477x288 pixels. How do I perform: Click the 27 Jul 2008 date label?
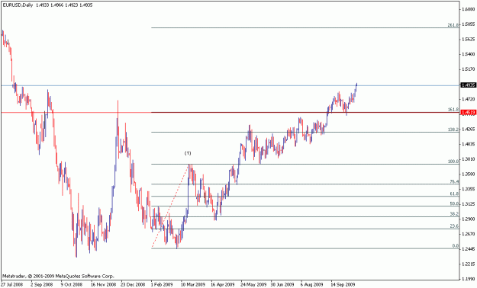pos(11,285)
